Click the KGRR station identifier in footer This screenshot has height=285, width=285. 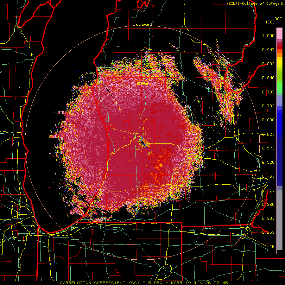pyautogui.click(x=176, y=283)
